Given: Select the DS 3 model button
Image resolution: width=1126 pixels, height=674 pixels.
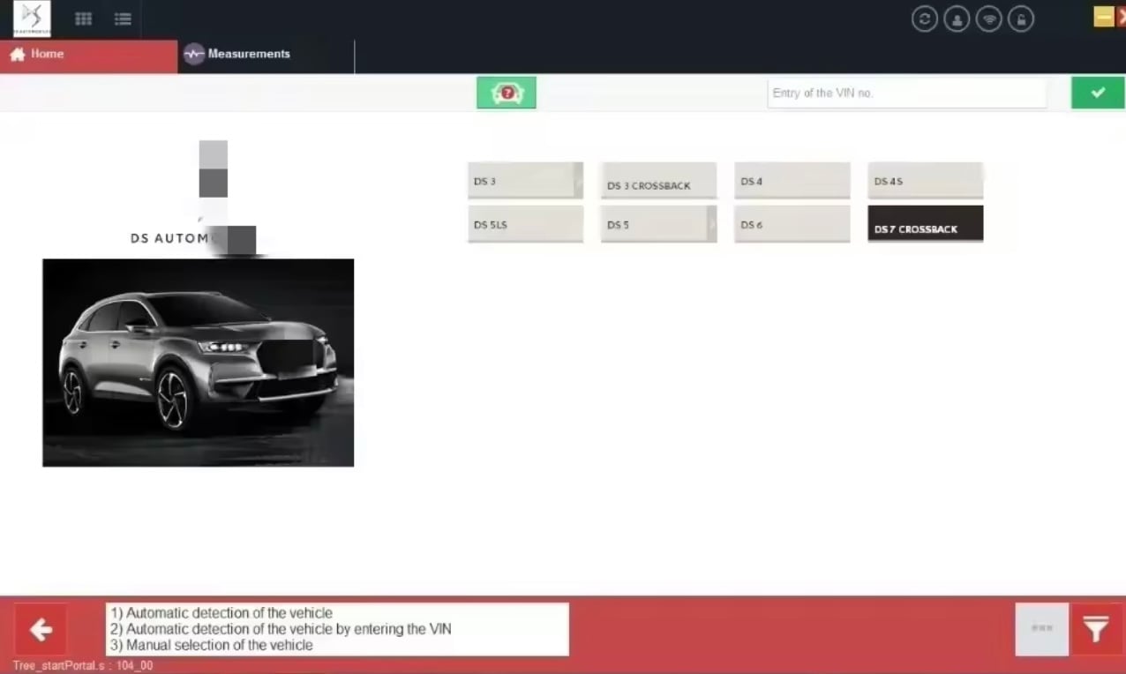Looking at the screenshot, I should [525, 180].
